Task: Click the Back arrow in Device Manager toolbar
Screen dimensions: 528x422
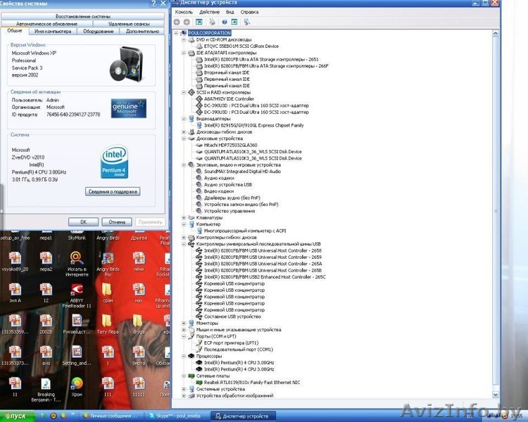Action: [177, 22]
